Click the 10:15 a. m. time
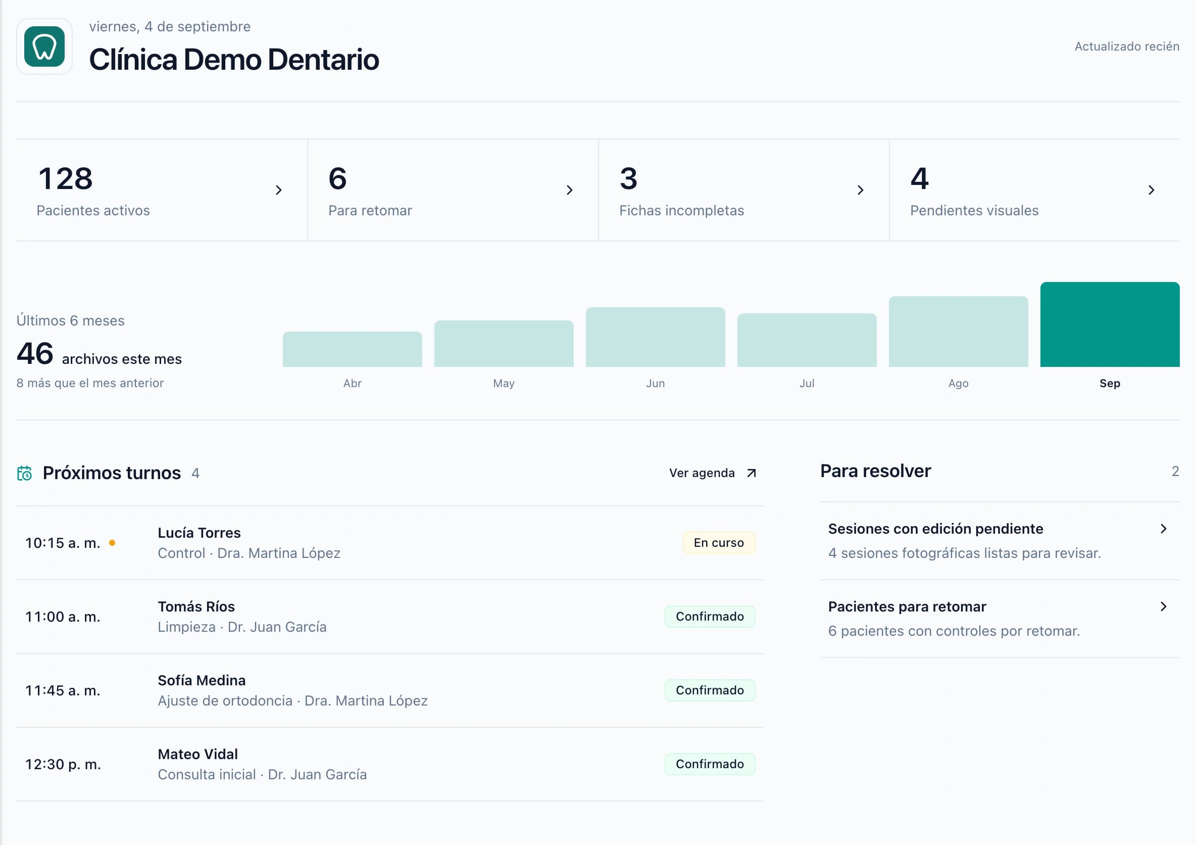The image size is (1196, 845). 63,543
